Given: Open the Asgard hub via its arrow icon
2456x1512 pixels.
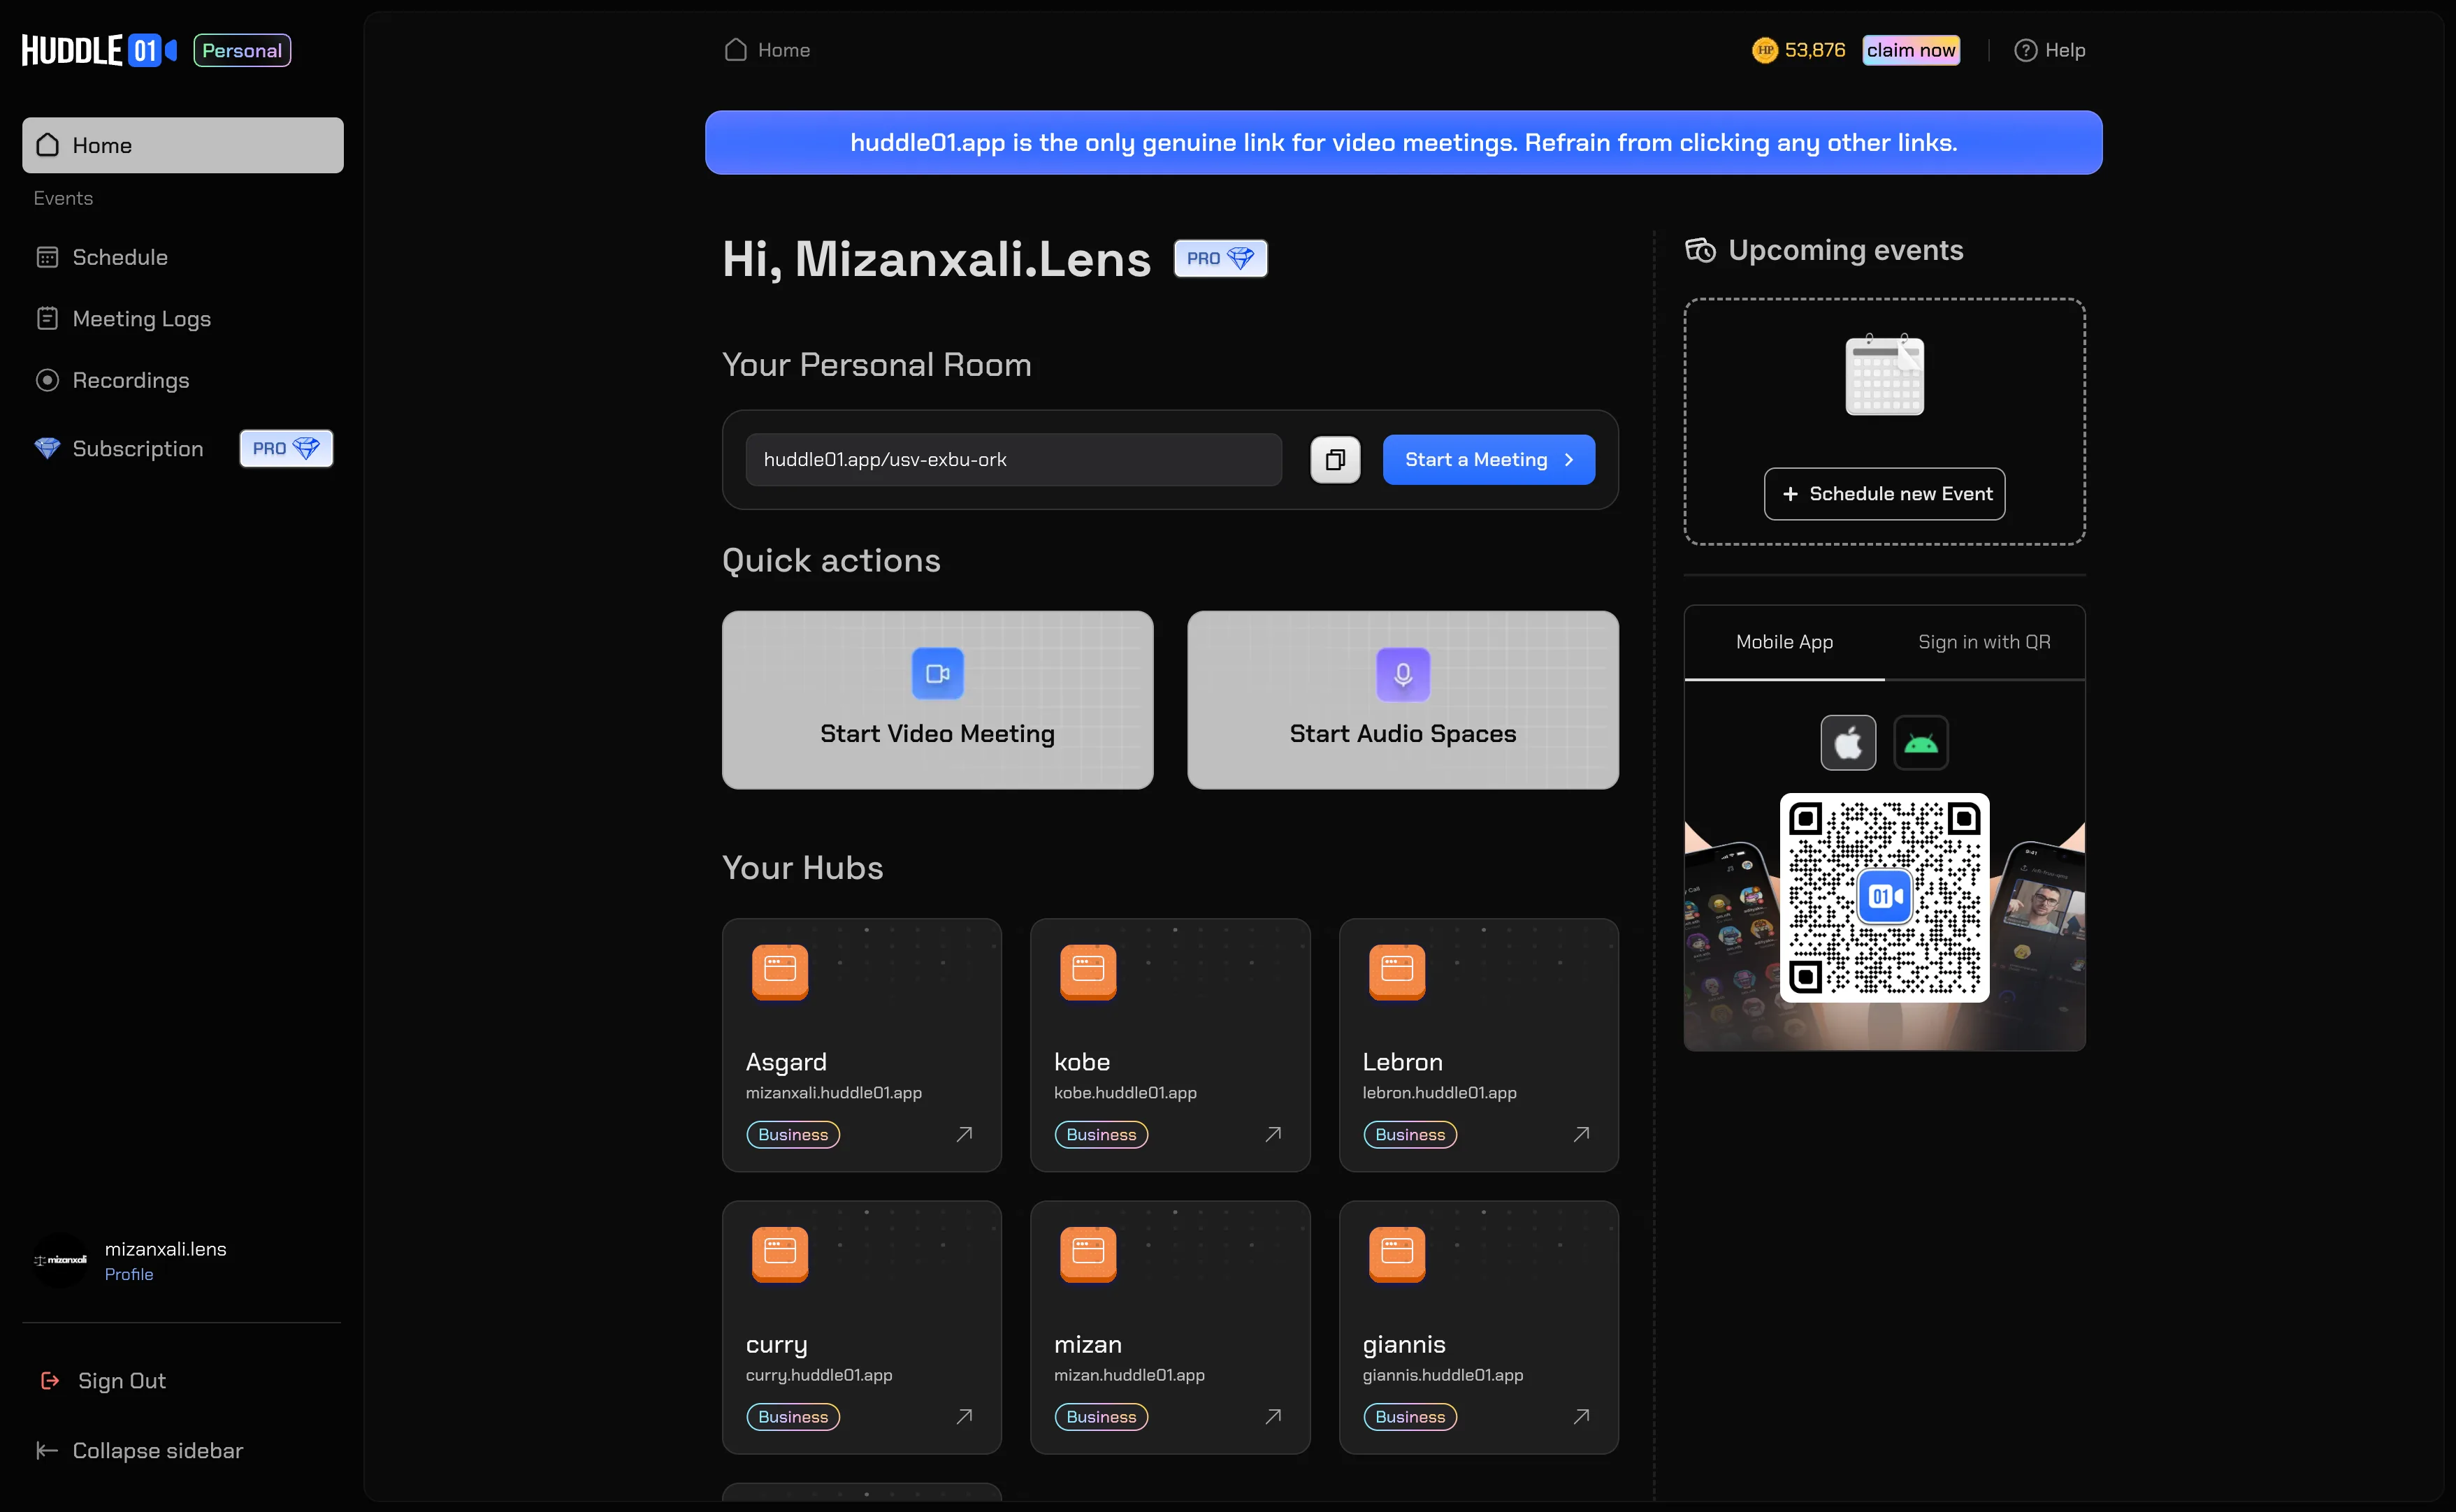Looking at the screenshot, I should (x=964, y=1134).
